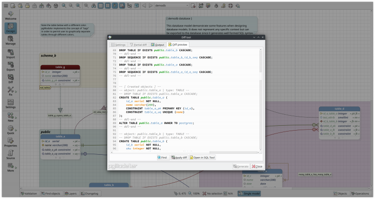Click the Export sidebar icon

(x=11, y=66)
